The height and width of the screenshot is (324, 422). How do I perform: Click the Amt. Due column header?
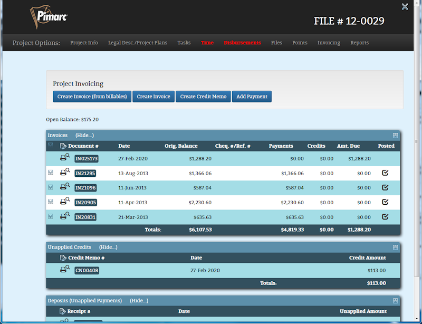coord(348,146)
